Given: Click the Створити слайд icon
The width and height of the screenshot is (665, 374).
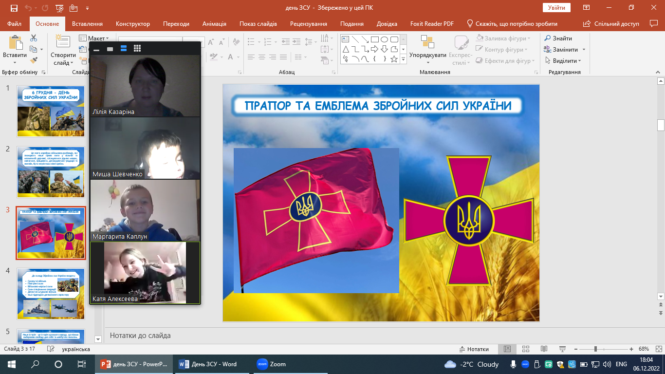Looking at the screenshot, I should [63, 42].
